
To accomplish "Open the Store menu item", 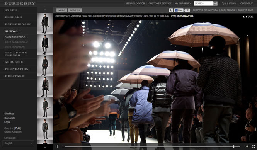I will click(x=11, y=10).
